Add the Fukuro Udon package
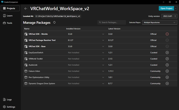This screenshot has height=110, width=179. pyautogui.click(x=167, y=71)
